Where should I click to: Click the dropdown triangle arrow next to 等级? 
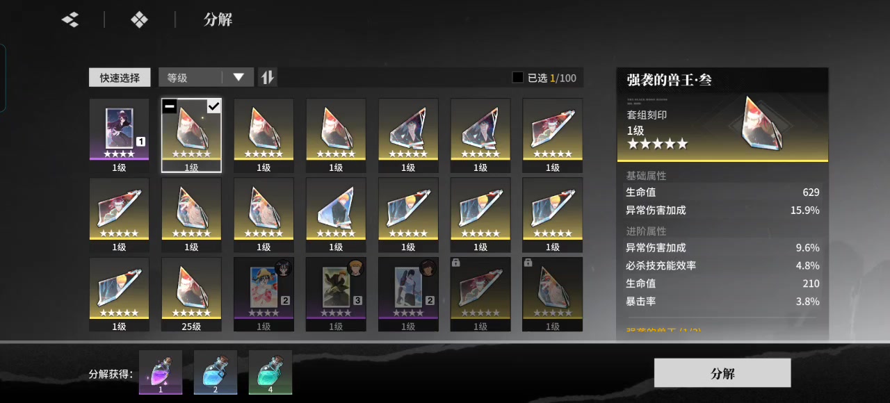tap(238, 77)
